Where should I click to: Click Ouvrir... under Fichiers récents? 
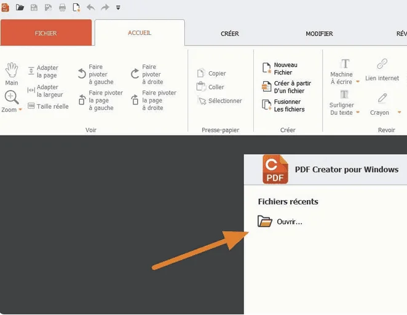pos(280,222)
